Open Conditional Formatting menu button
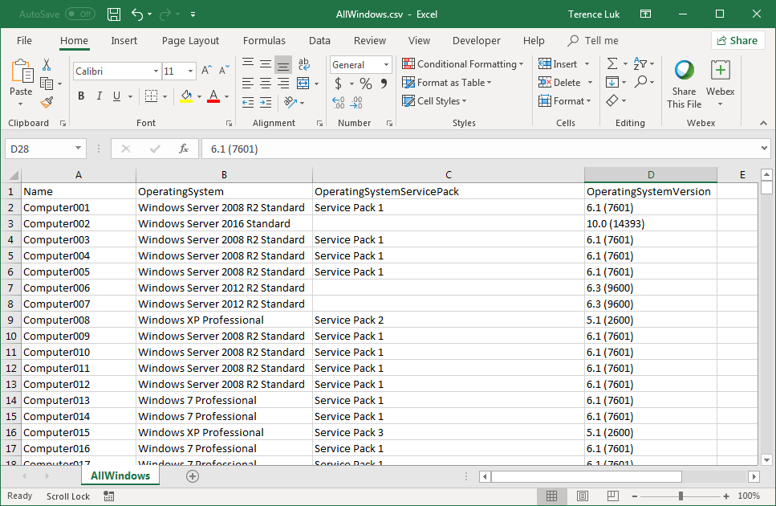Viewport: 776px width, 506px height. (463, 64)
